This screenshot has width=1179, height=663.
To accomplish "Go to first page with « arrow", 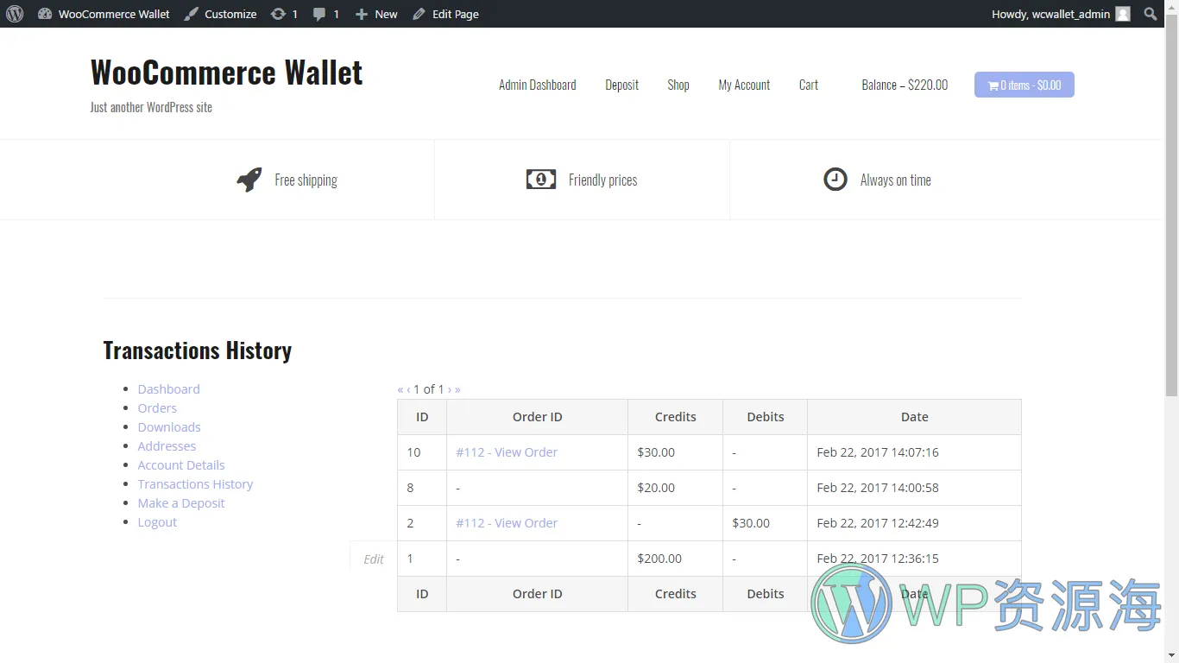I will 400,389.
